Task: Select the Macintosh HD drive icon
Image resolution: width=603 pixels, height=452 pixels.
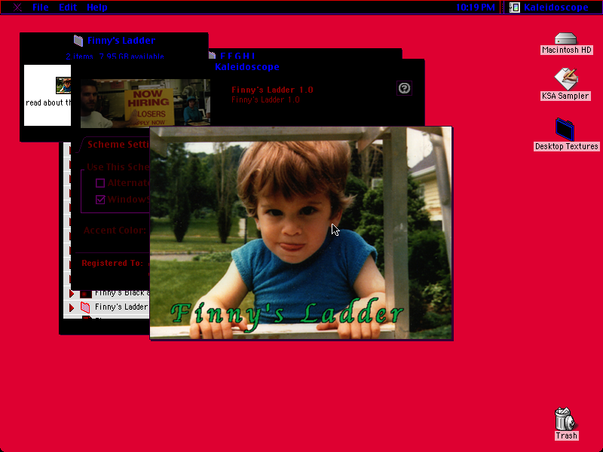Action: [566, 38]
